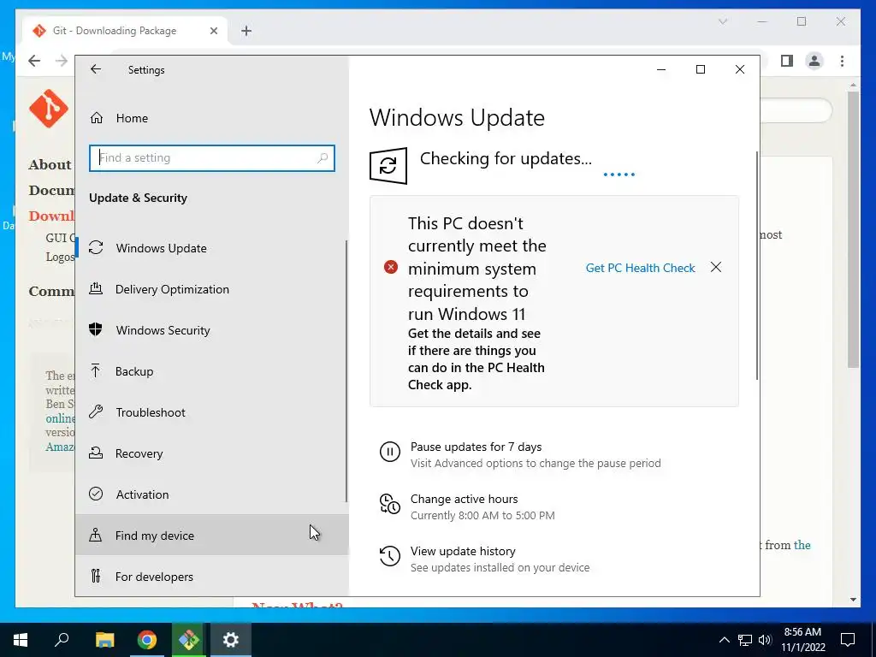Open Backup settings
The height and width of the screenshot is (657, 876).
212,371
